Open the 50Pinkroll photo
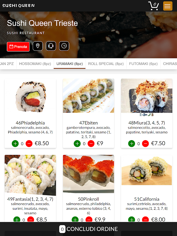Screen dimensions: 177x236 click(88, 174)
